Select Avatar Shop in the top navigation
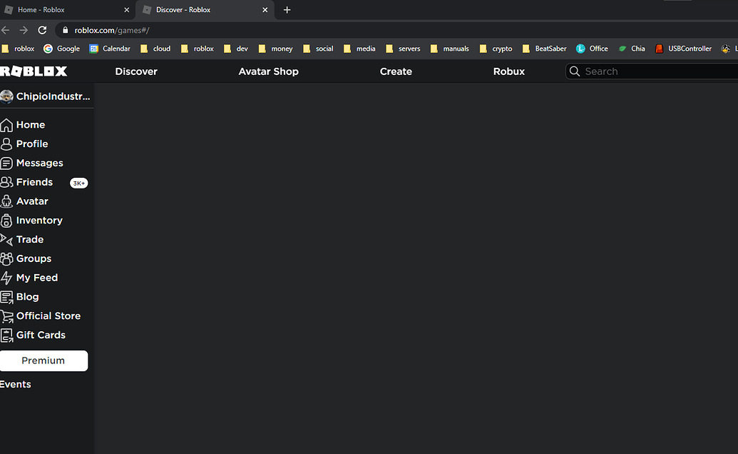The width and height of the screenshot is (738, 454). pyautogui.click(x=268, y=71)
